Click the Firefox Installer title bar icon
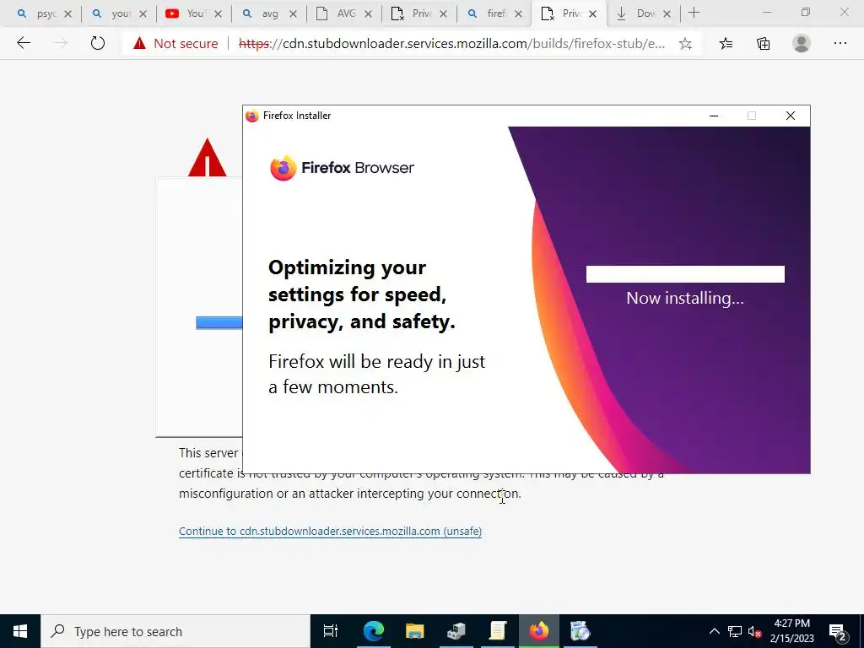The height and width of the screenshot is (648, 864). click(251, 116)
